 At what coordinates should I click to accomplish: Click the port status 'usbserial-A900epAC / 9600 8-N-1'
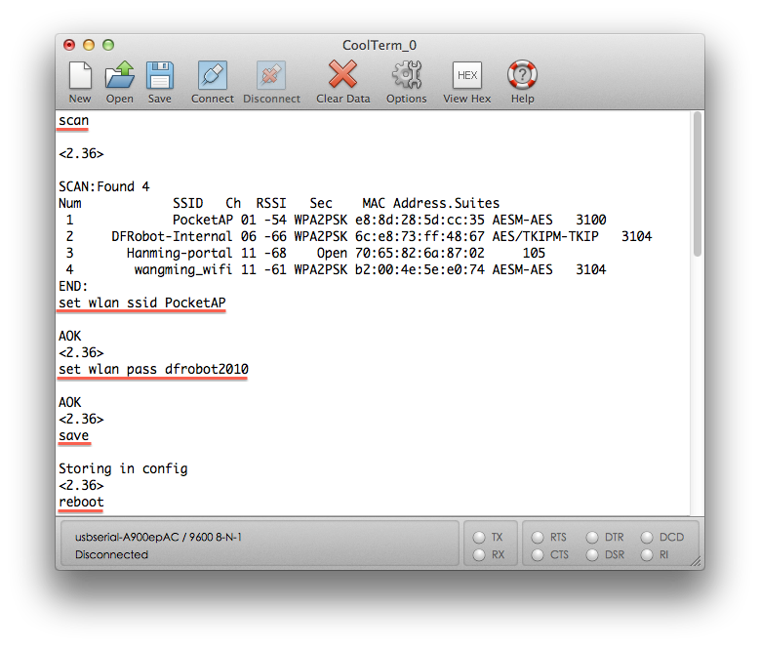tap(158, 537)
